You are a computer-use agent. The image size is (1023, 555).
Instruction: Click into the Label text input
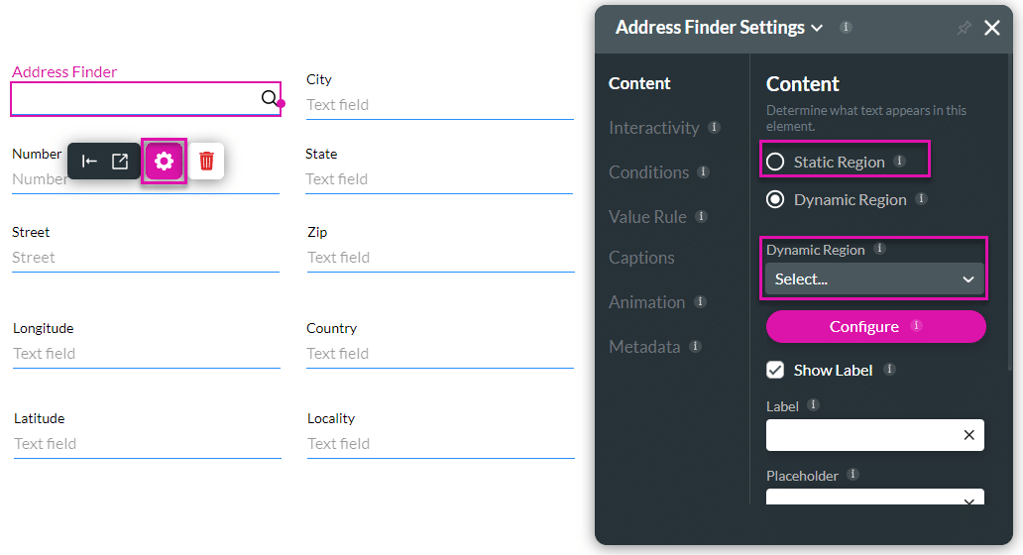pos(860,435)
